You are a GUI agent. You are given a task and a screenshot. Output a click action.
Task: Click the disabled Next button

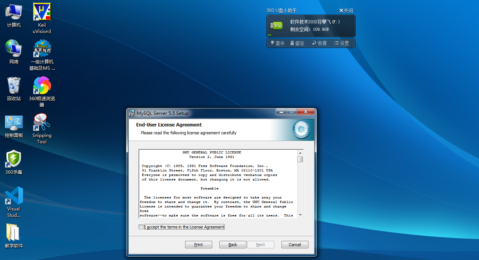tap(260, 245)
